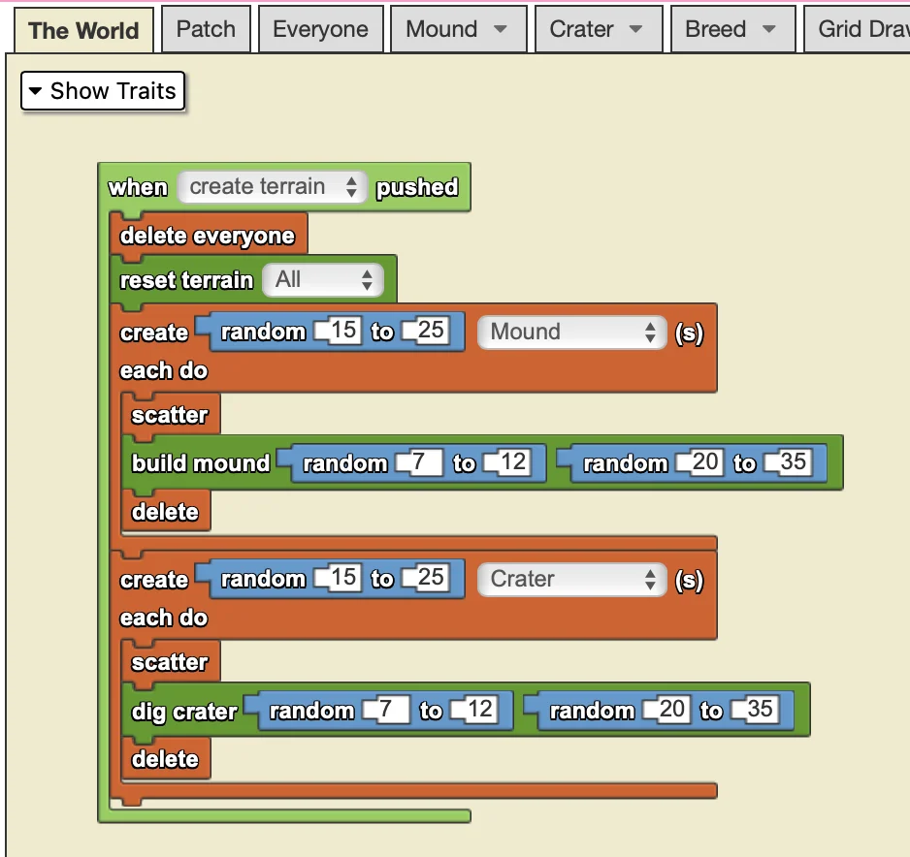Click first 'random' label in dig crater block

(311, 712)
